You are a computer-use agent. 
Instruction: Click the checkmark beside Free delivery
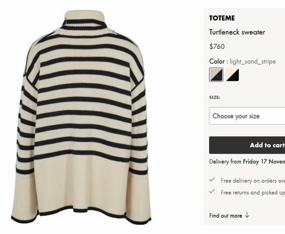212,179
